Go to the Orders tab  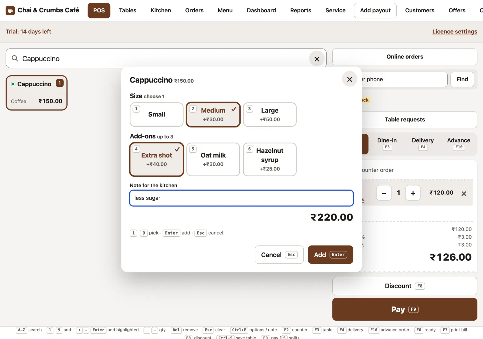point(194,11)
